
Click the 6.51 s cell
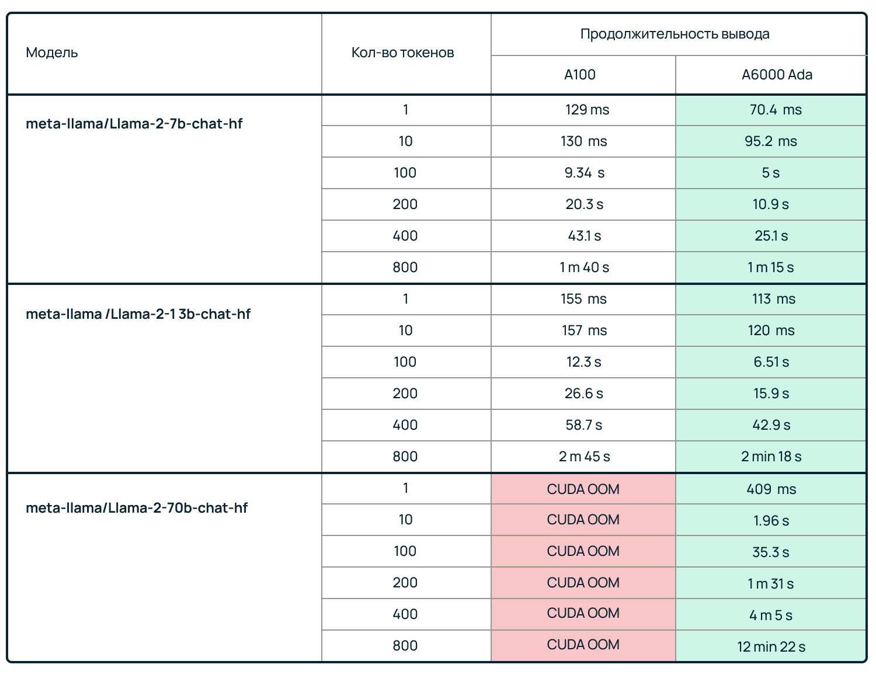[x=771, y=362]
